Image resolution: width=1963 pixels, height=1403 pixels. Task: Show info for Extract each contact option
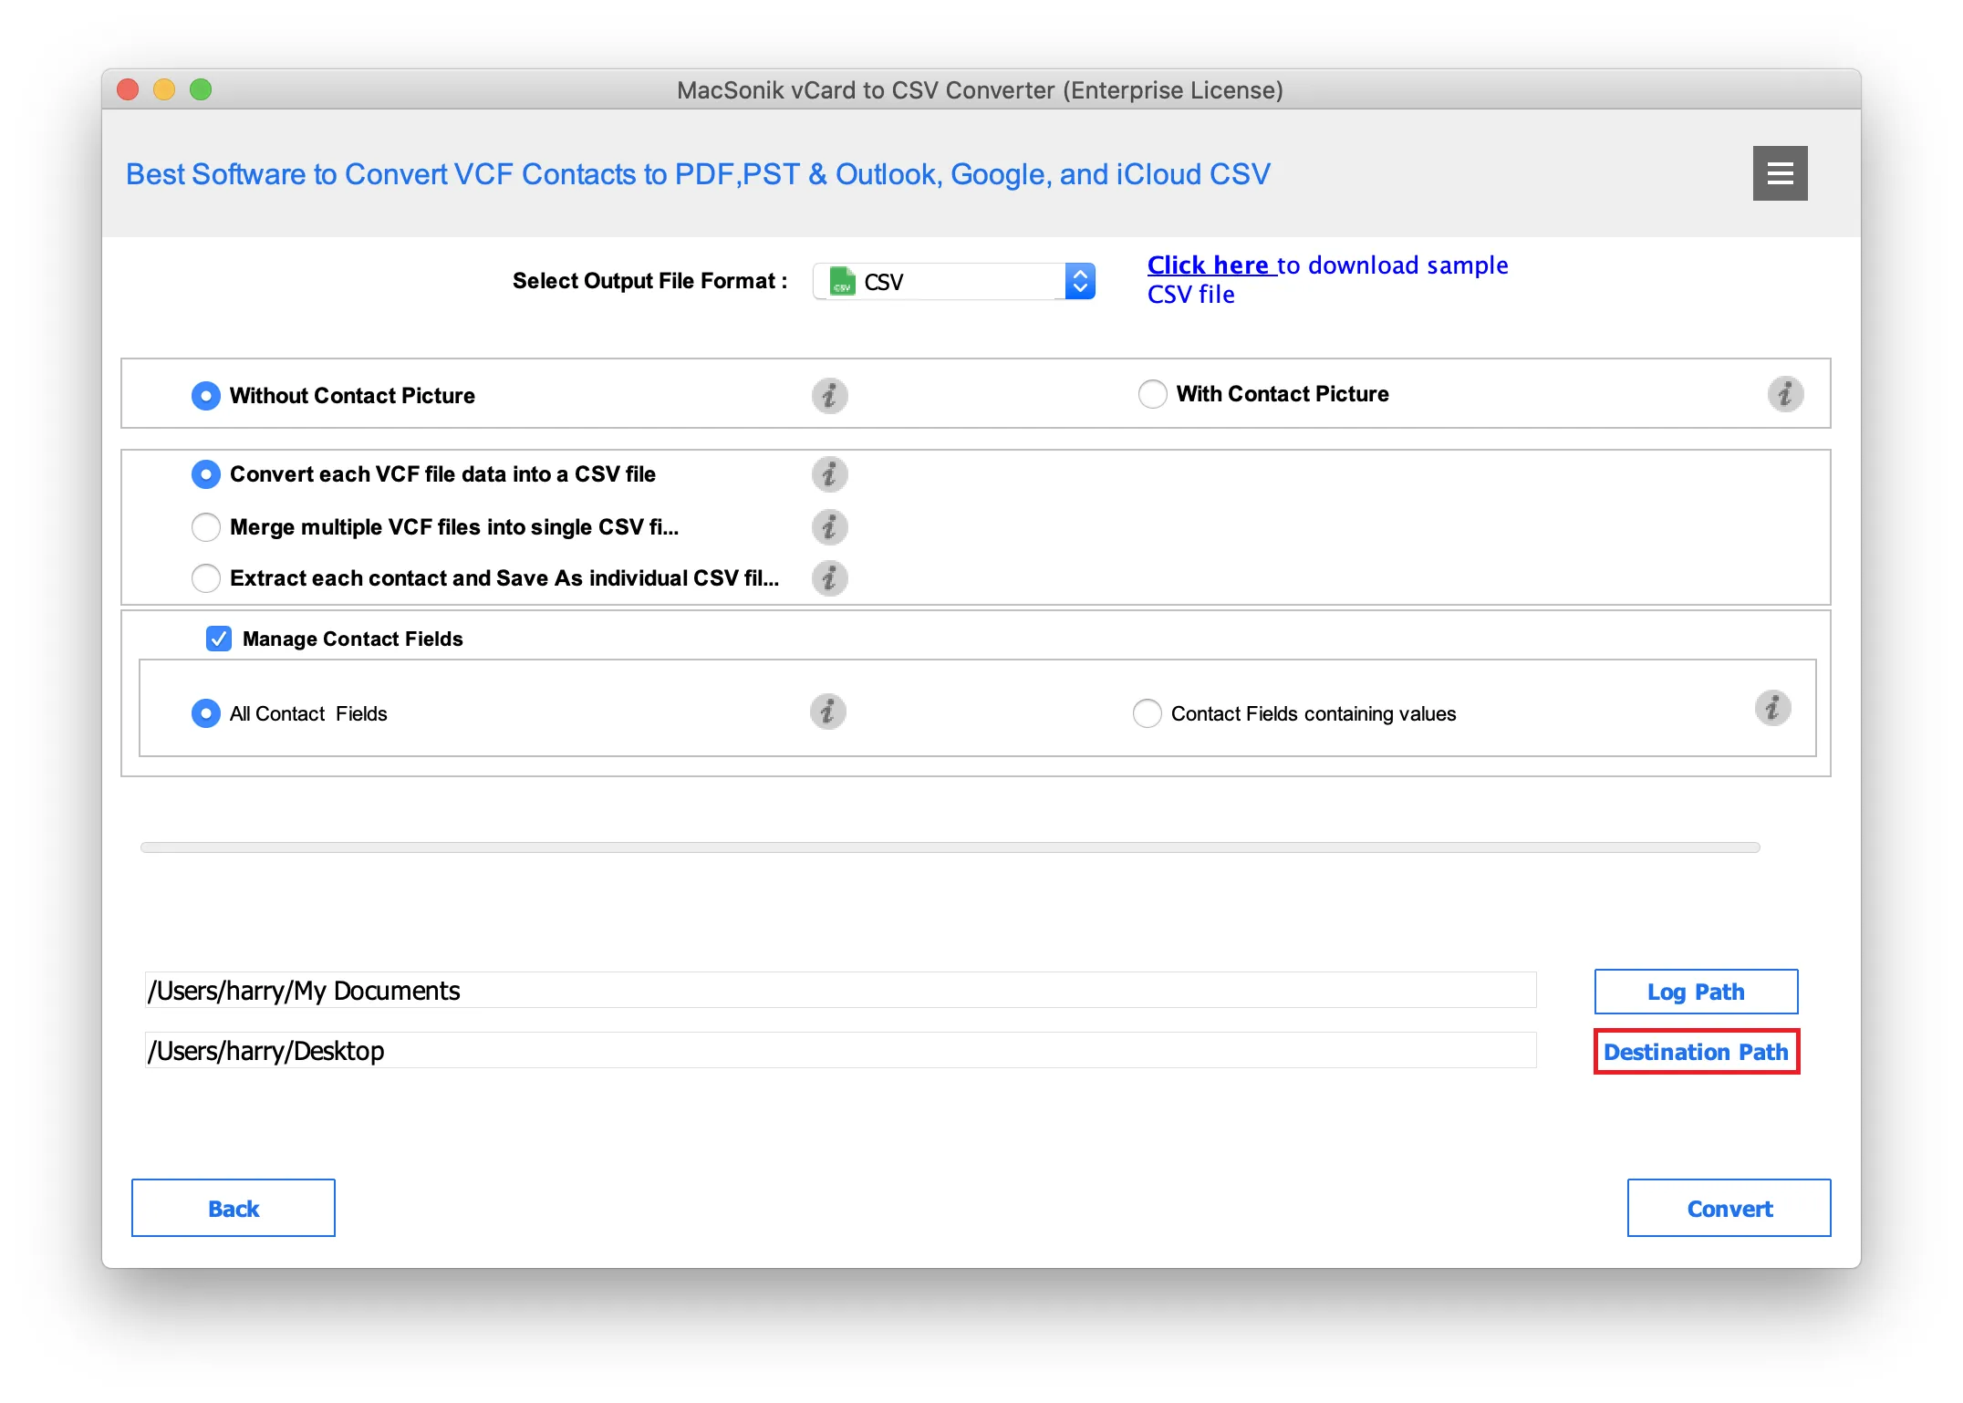(x=829, y=578)
